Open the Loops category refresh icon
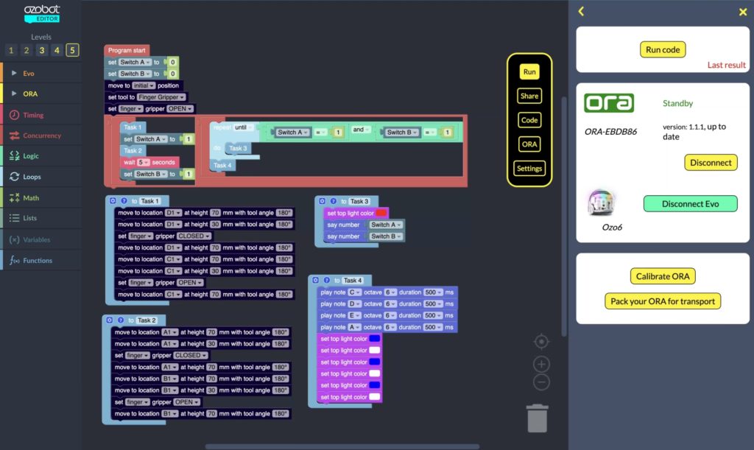Viewport: 754px width, 450px height. pyautogui.click(x=15, y=177)
